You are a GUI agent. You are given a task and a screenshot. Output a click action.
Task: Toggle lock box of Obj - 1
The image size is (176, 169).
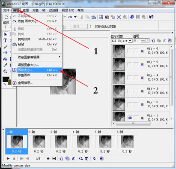pos(136,118)
